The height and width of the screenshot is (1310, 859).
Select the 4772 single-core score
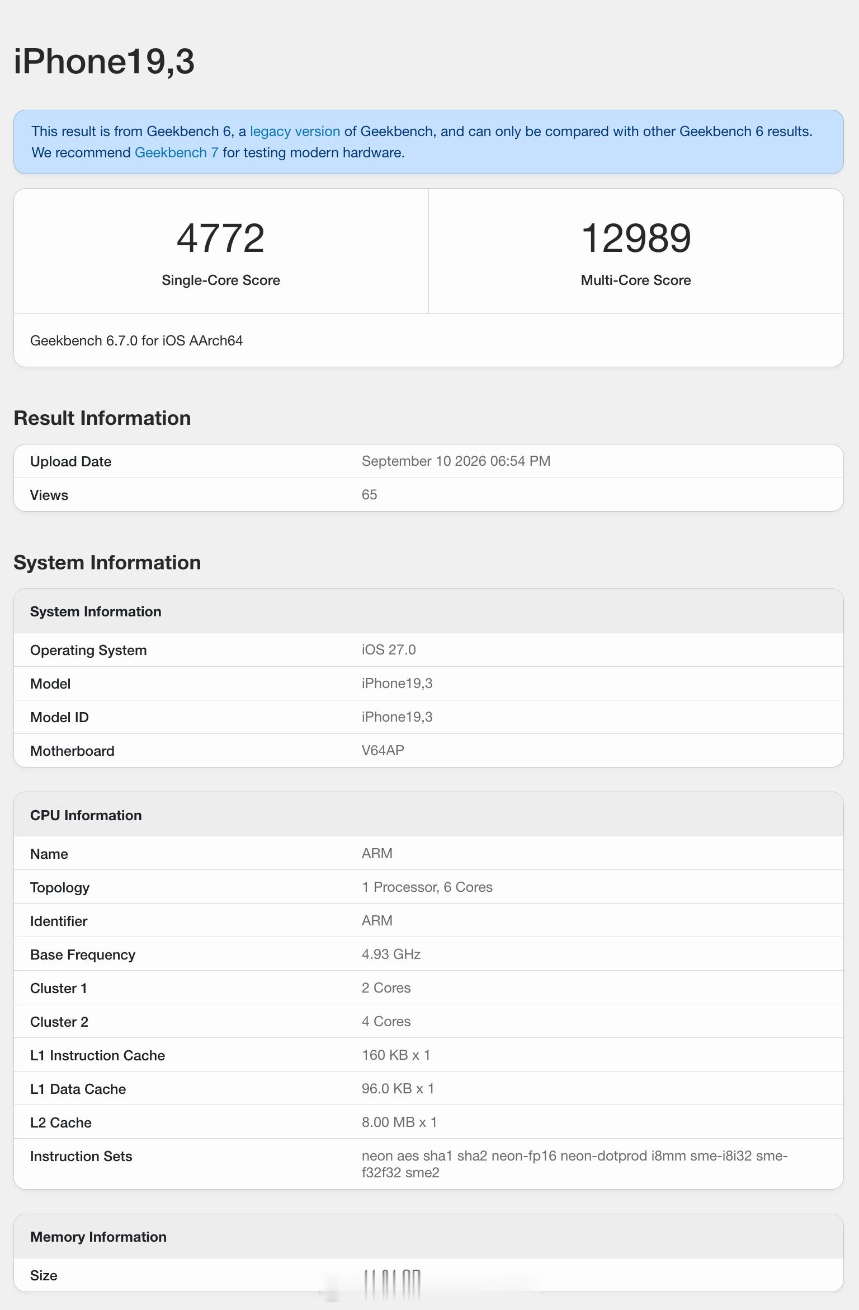pyautogui.click(x=221, y=238)
